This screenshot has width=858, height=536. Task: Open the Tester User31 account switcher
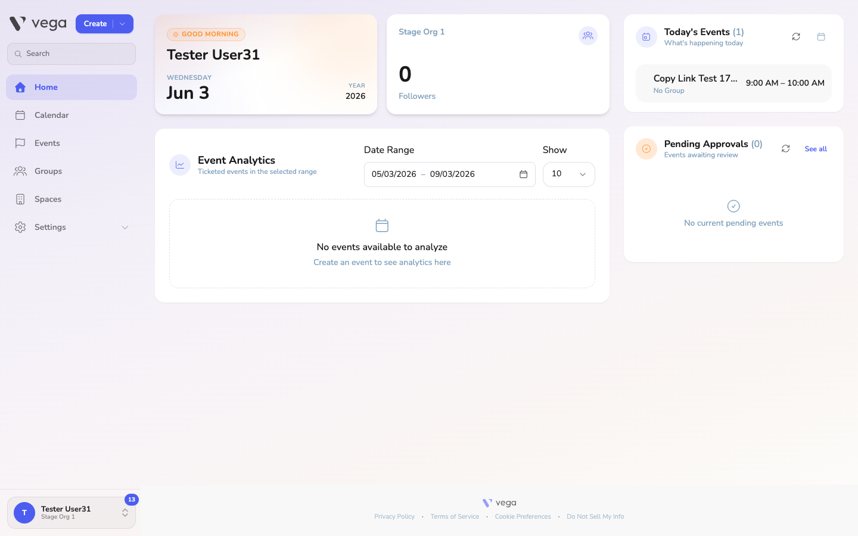(x=71, y=513)
